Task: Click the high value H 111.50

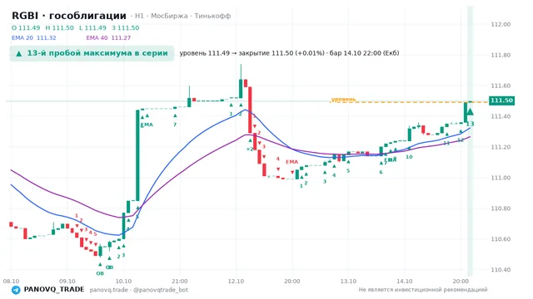Action: tap(59, 27)
